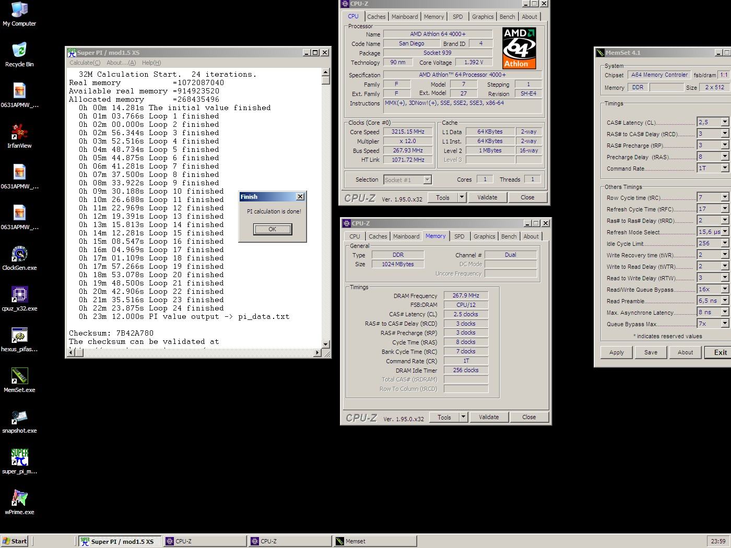Open the Recycle Bin icon

click(x=19, y=55)
